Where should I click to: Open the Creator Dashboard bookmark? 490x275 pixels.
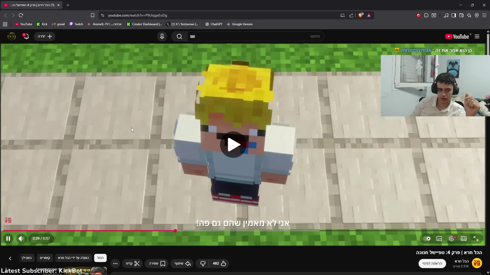(x=144, y=24)
